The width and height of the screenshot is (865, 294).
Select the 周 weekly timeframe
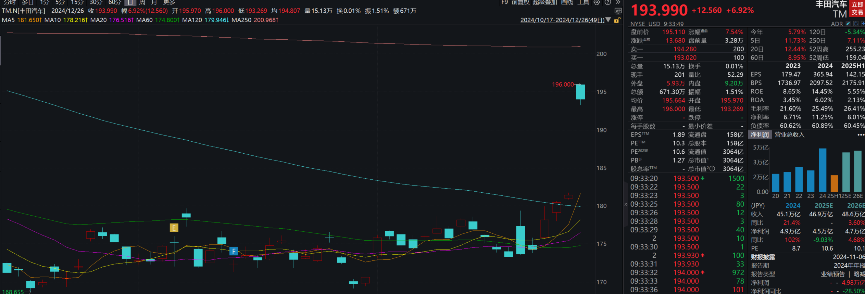coord(142,2)
